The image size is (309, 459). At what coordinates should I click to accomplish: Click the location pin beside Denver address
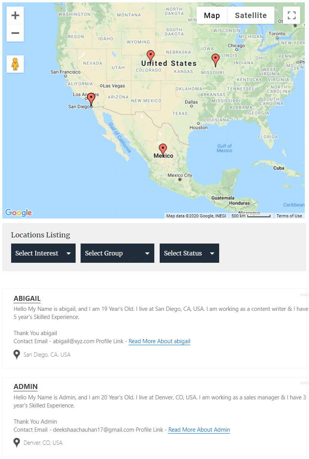coord(17,442)
